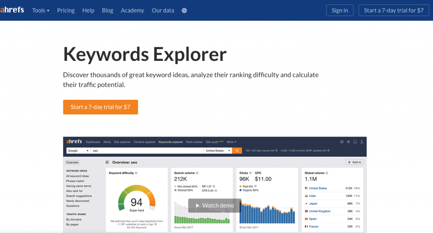Click the India country link
This screenshot has width=433, height=233.
pyautogui.click(x=312, y=196)
